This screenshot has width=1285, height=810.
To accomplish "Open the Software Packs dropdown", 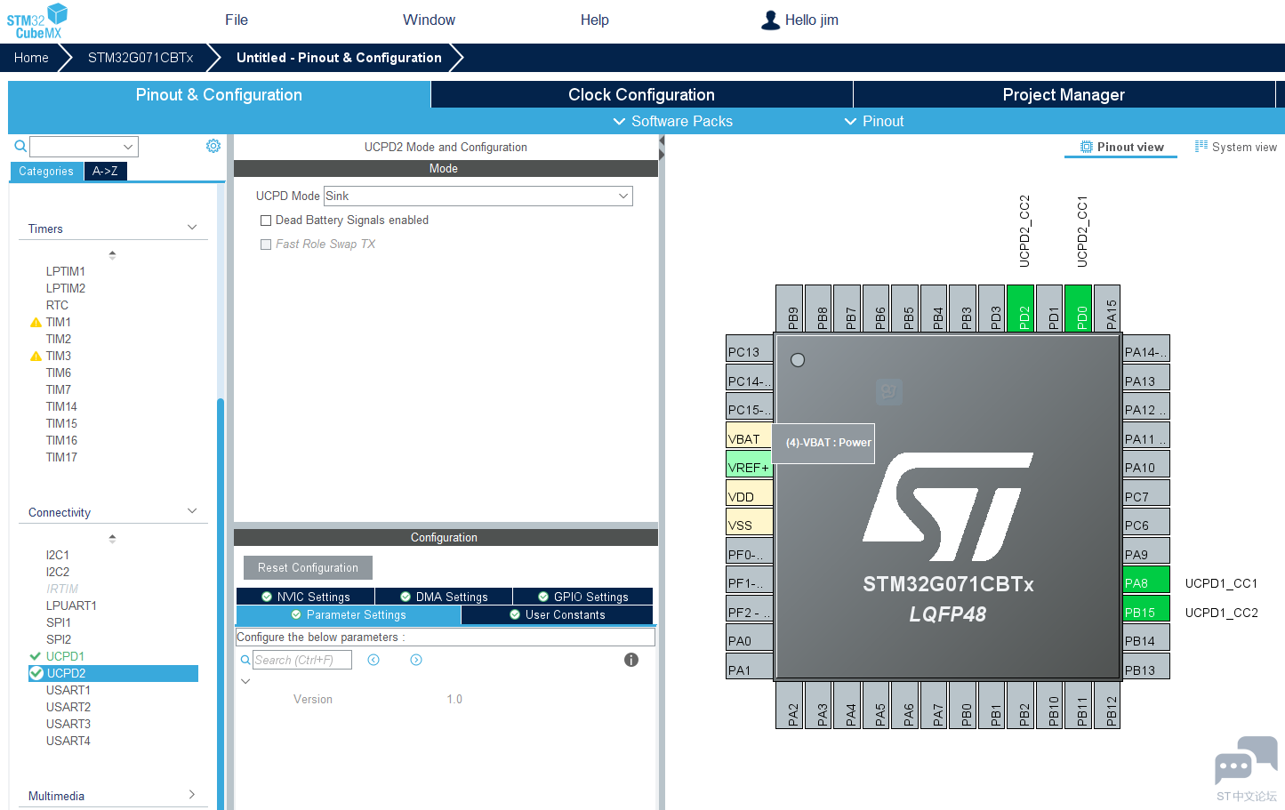I will pyautogui.click(x=673, y=121).
